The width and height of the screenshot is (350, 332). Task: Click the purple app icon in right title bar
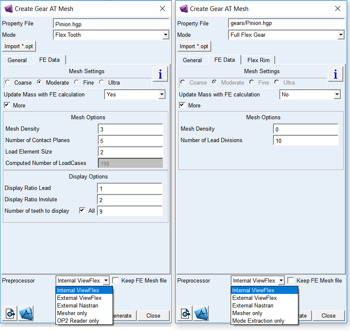tap(184, 9)
